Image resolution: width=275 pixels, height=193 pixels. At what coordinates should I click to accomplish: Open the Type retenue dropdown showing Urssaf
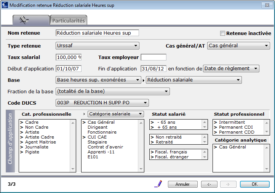[x=98, y=46]
